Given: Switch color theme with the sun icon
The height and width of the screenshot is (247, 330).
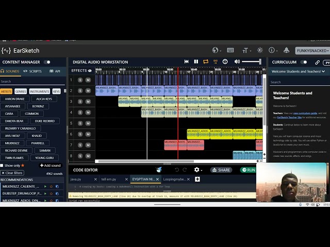Looking at the screenshot, I should tap(259, 50).
